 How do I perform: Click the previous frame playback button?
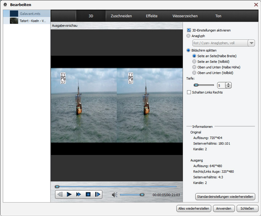pos(60,194)
